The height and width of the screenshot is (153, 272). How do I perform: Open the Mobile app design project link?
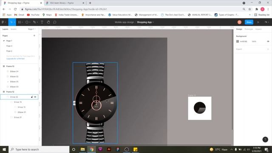125,22
